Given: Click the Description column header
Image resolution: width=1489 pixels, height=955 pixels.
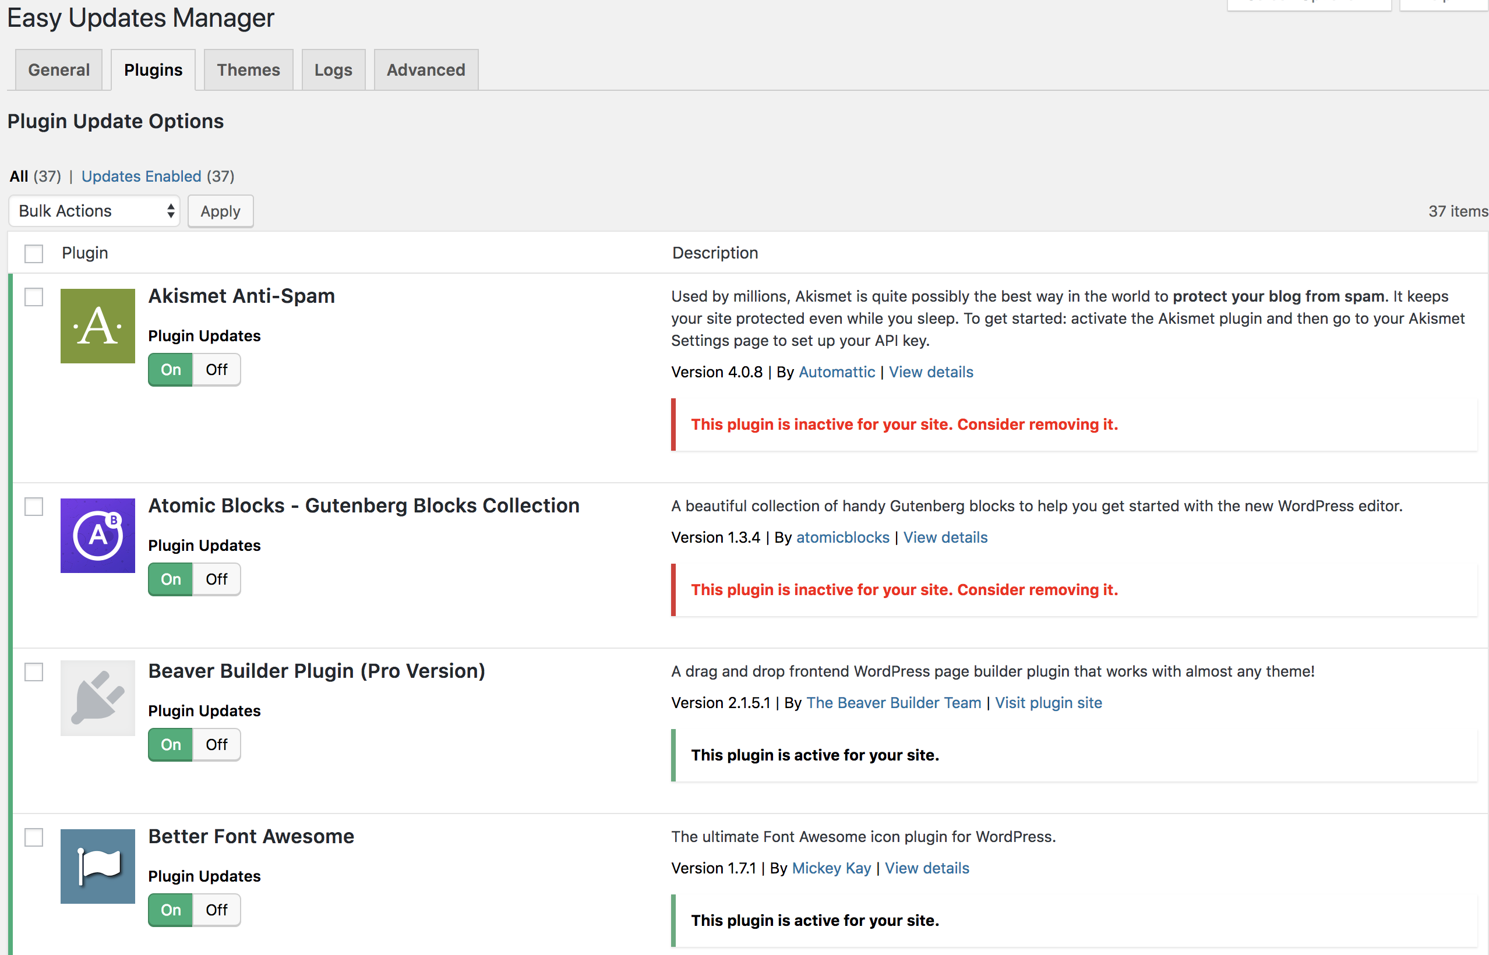Looking at the screenshot, I should point(715,253).
